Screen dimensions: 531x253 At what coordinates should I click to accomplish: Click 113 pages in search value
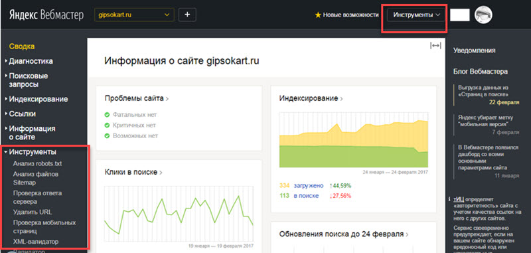(x=284, y=196)
